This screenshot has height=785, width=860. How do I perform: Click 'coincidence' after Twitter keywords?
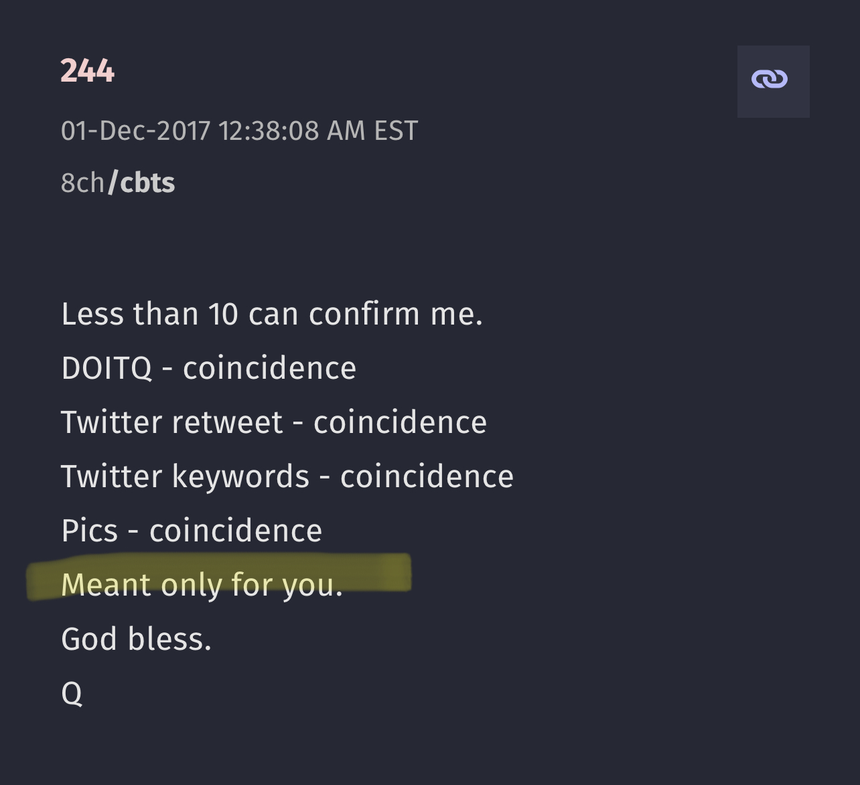point(427,476)
